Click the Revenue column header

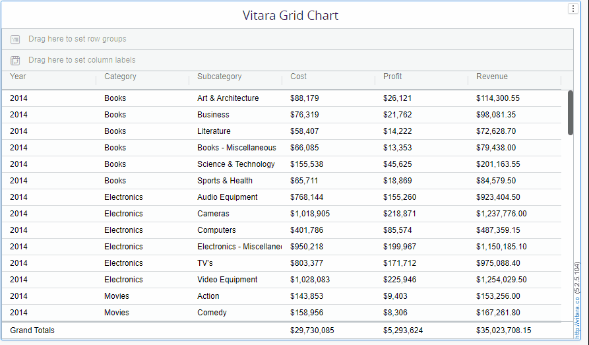tap(492, 77)
